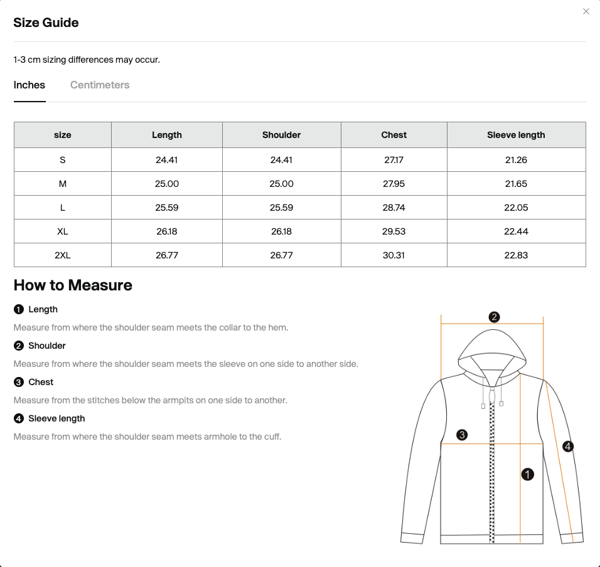The height and width of the screenshot is (567, 600).
Task: Click the number 1 Length bullet icon
Action: click(19, 309)
